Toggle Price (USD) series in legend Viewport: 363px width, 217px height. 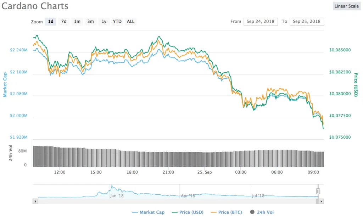[x=188, y=212]
